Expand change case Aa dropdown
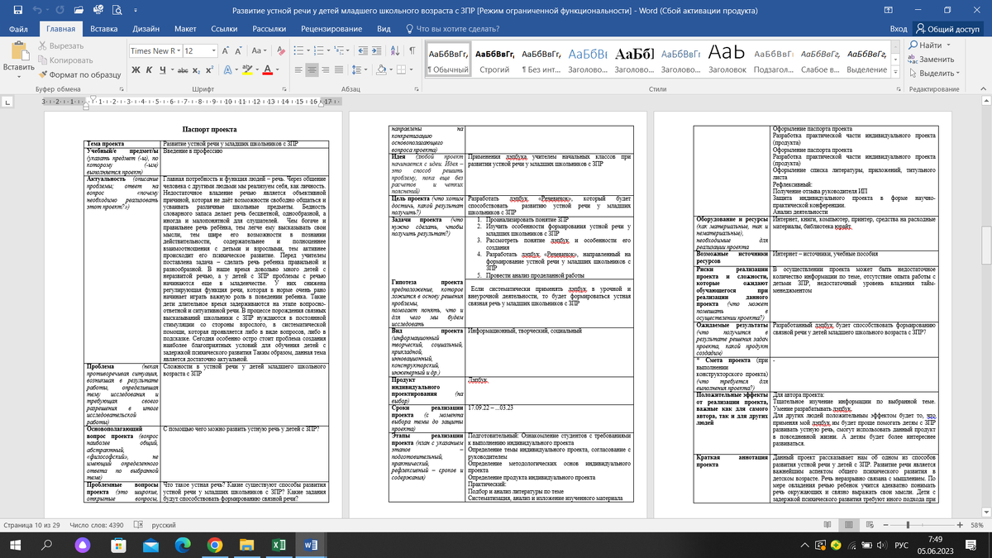Screen dimensions: 992x558 click(x=266, y=50)
